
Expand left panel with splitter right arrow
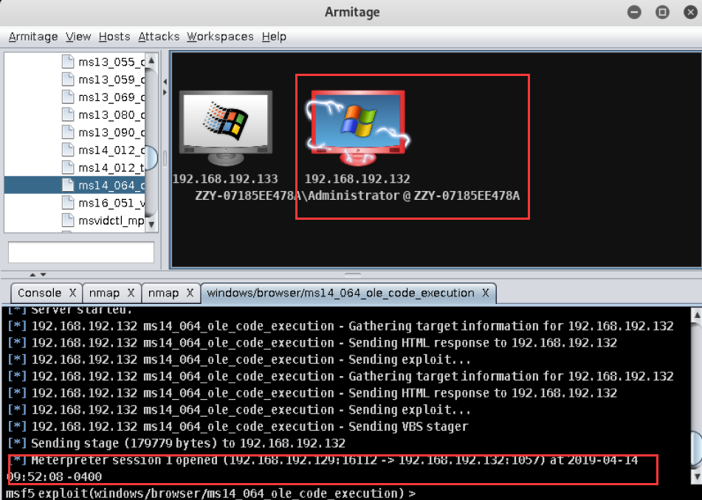(165, 93)
